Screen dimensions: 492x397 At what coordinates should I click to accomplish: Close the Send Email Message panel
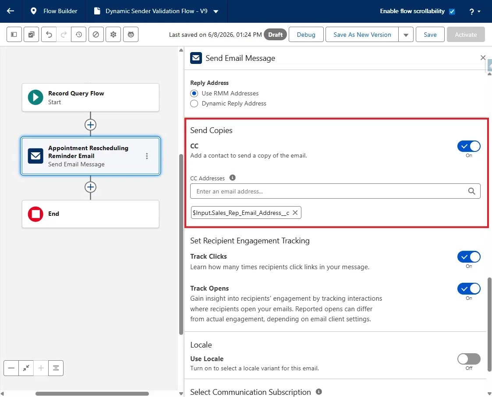pyautogui.click(x=483, y=58)
